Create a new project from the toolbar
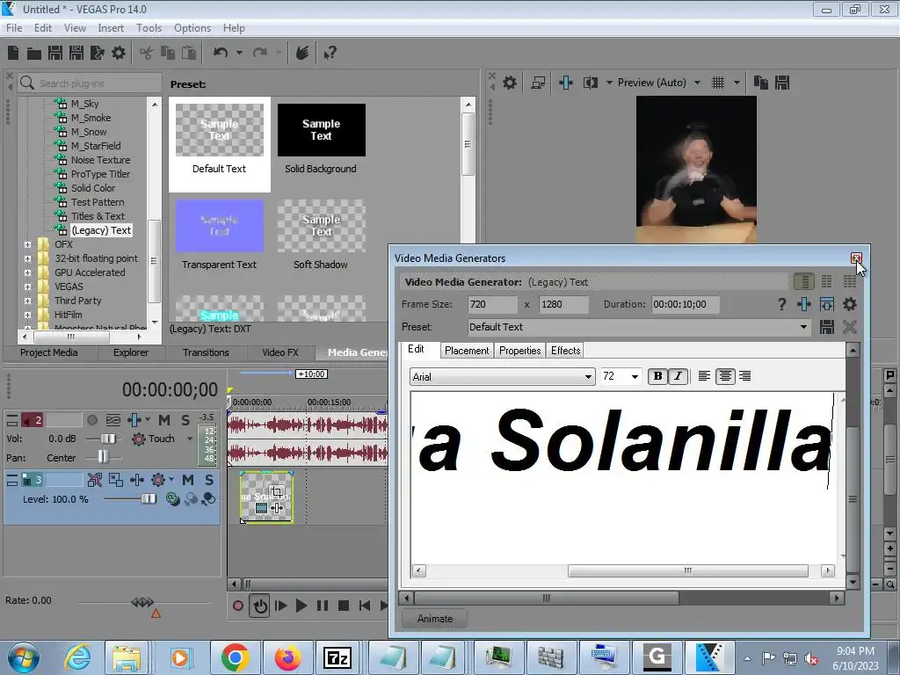The width and height of the screenshot is (900, 675). pos(13,53)
